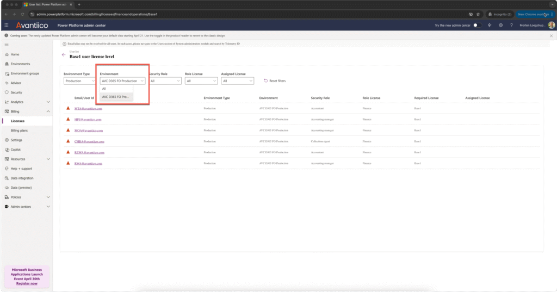Screen dimensions: 557x298
Task: Open the HPE@avantiico.com user link
Action: click(x=88, y=120)
